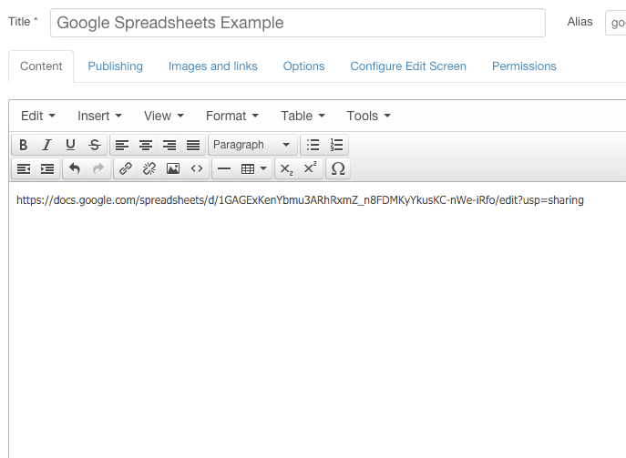Justify the text
The image size is (626, 458).
click(x=193, y=145)
